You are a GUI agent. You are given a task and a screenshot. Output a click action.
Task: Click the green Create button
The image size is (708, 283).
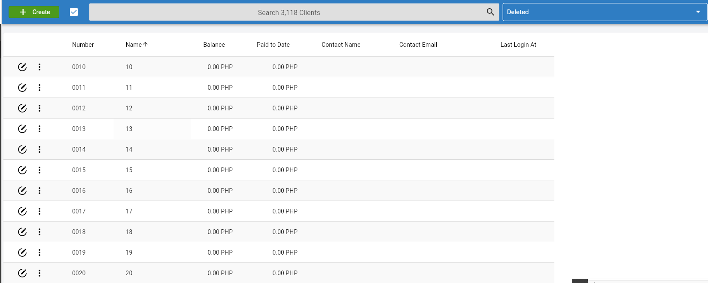34,12
